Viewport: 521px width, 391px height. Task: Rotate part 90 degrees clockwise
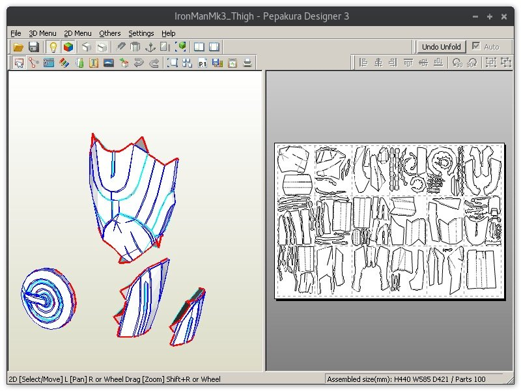pos(472,63)
